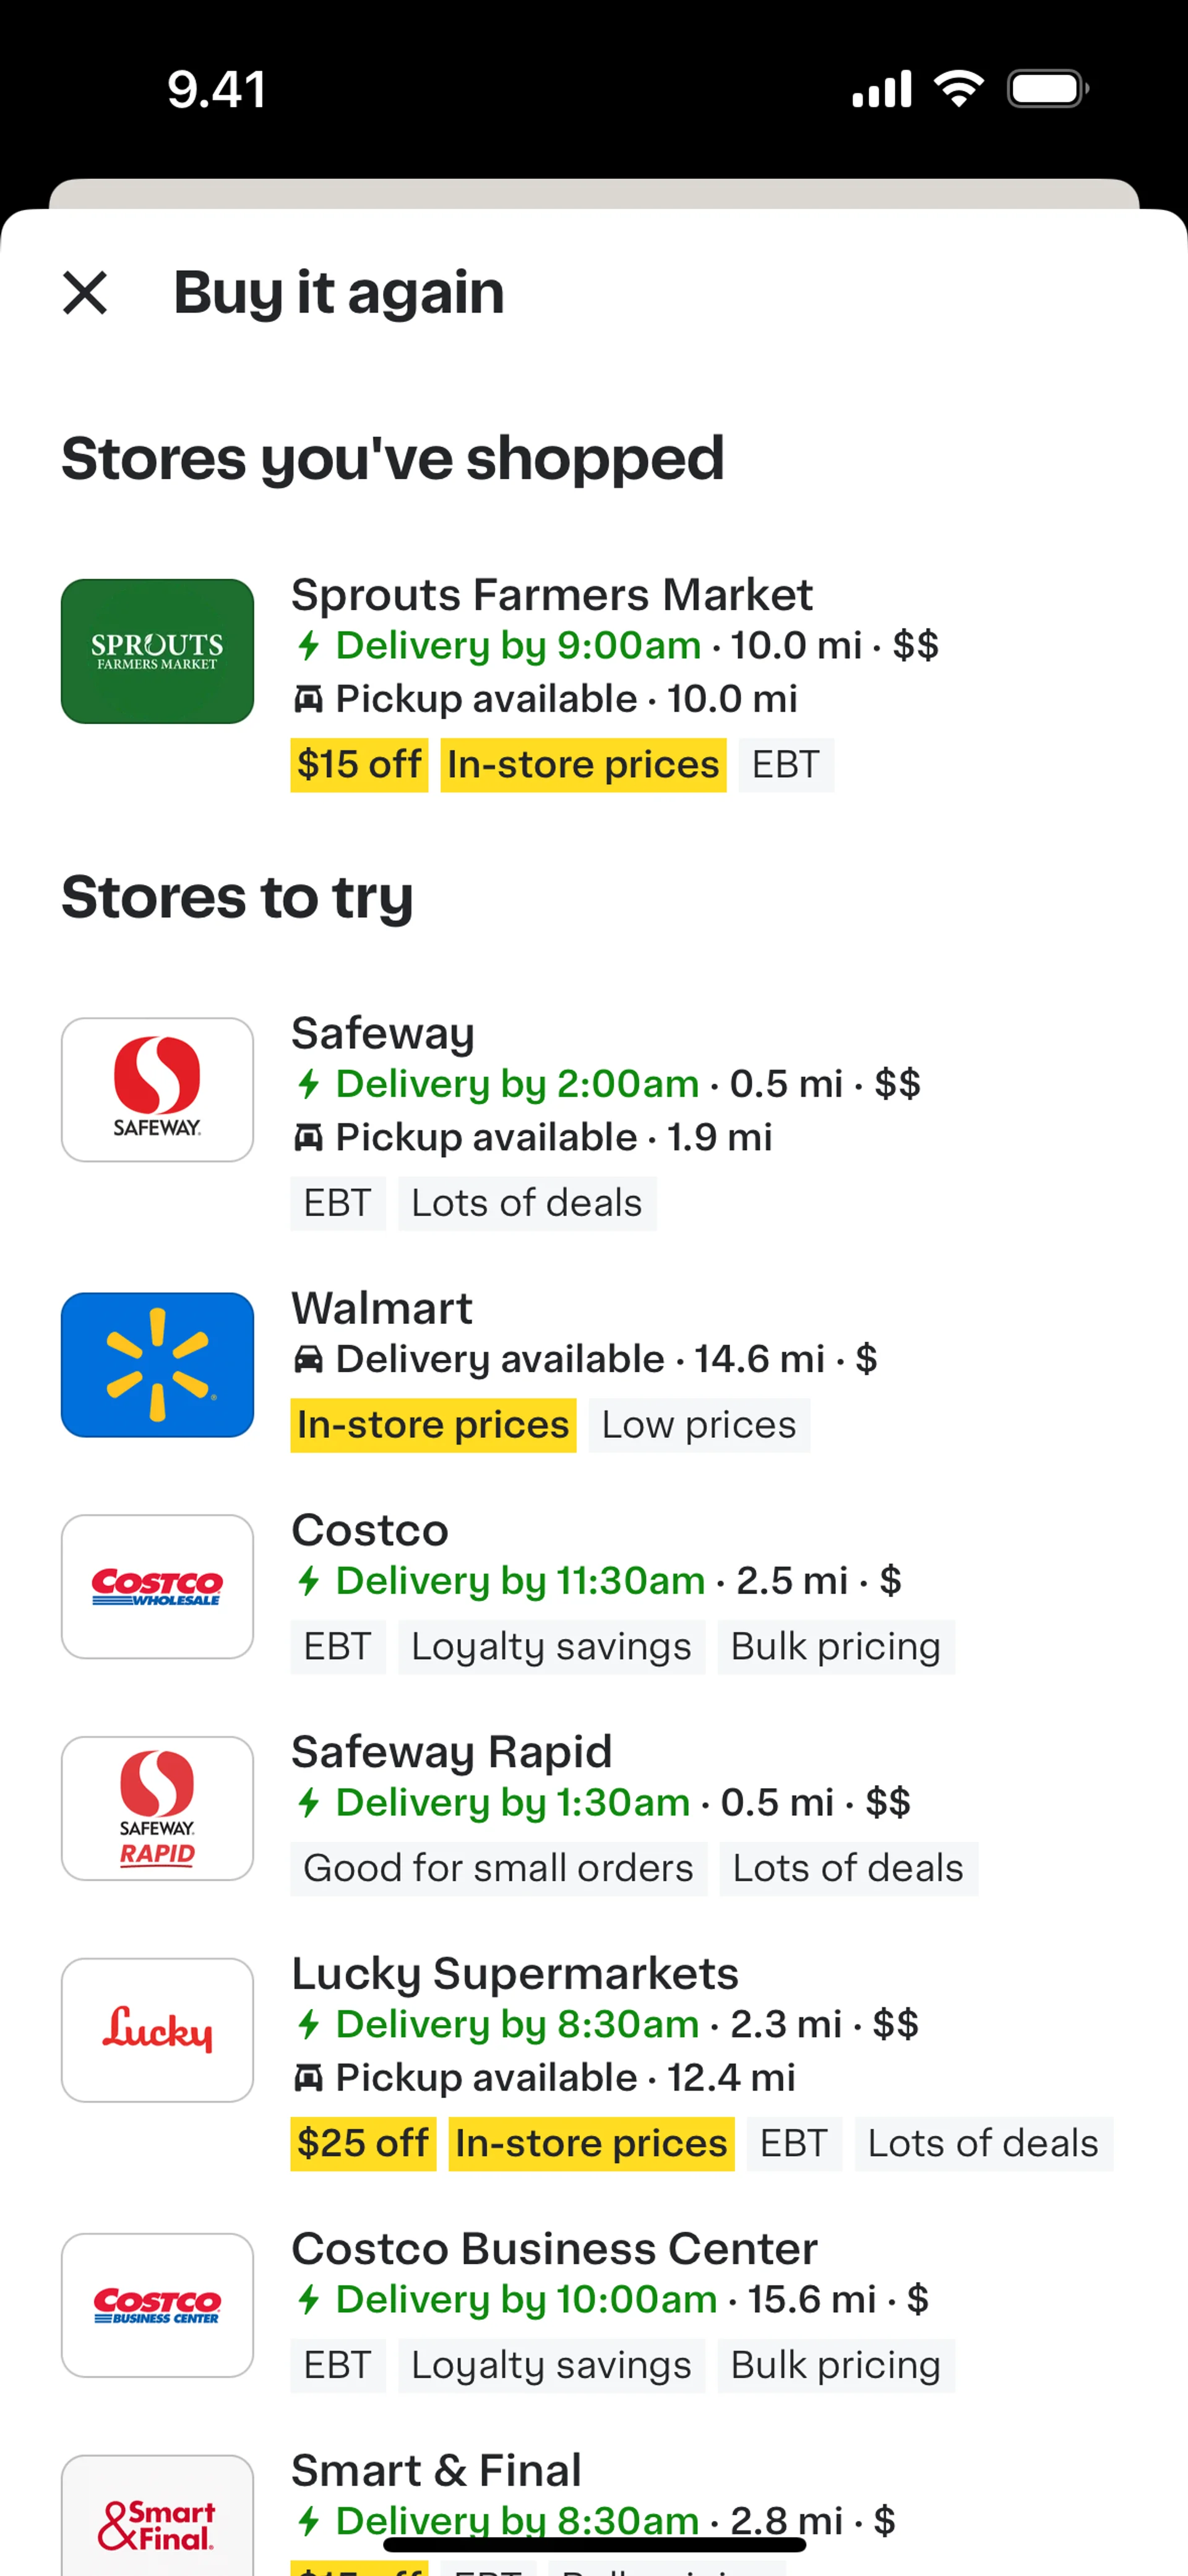Close the Buy it again sheet
This screenshot has width=1188, height=2576.
point(85,293)
